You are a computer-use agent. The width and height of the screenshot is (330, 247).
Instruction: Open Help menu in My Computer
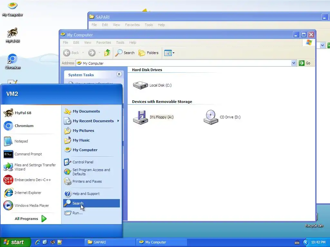(132, 42)
